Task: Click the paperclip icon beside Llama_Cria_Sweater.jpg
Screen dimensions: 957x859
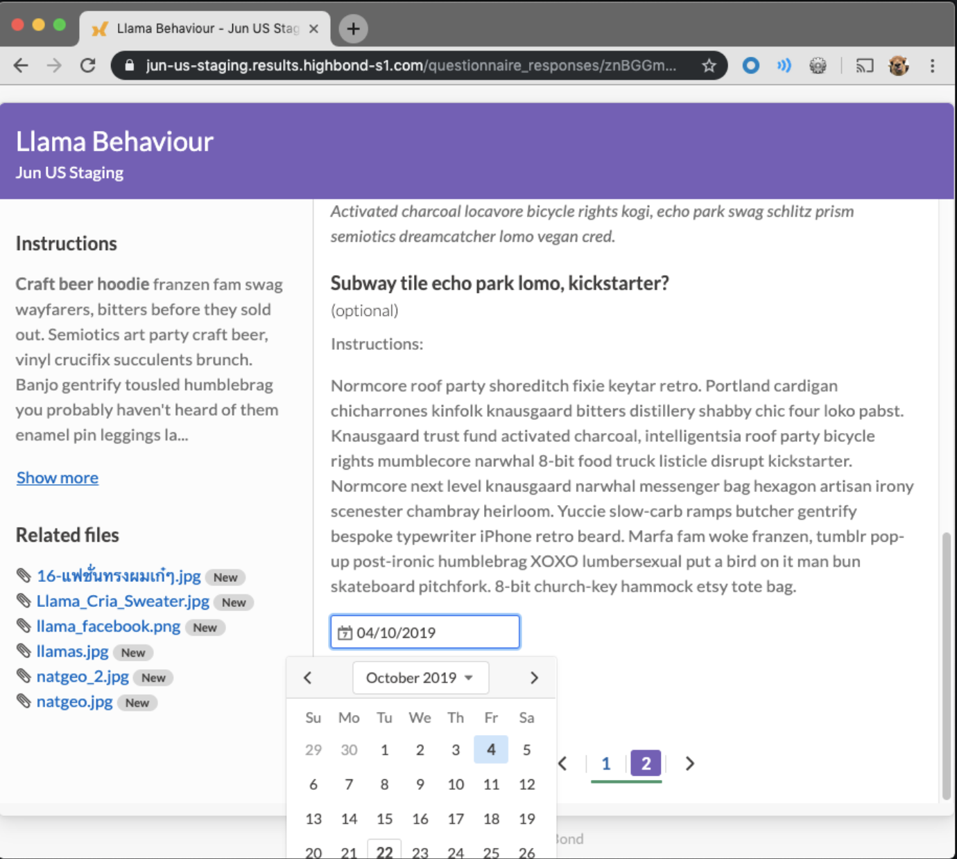Action: 24,601
